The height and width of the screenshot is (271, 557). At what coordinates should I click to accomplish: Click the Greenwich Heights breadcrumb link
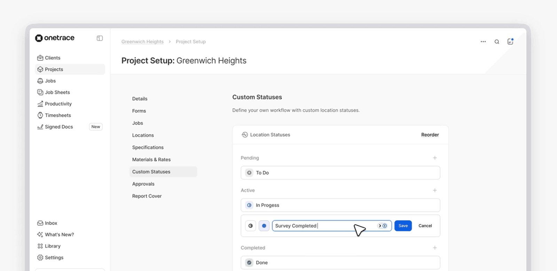click(142, 42)
